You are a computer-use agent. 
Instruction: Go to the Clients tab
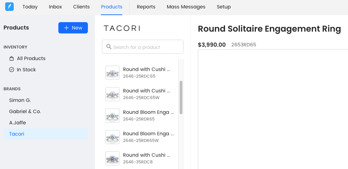[x=81, y=7]
